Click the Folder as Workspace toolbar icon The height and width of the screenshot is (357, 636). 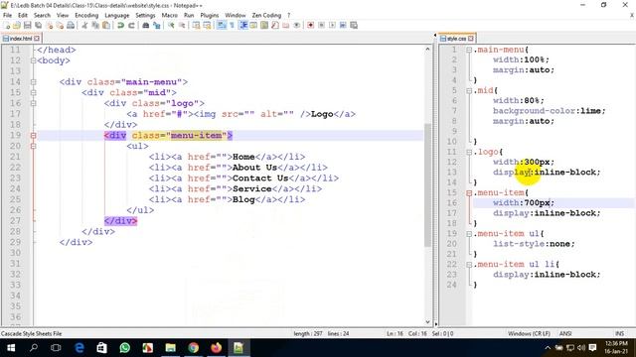coord(286,25)
